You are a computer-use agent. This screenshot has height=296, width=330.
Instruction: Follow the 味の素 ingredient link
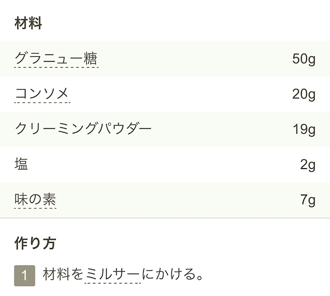click(x=35, y=200)
